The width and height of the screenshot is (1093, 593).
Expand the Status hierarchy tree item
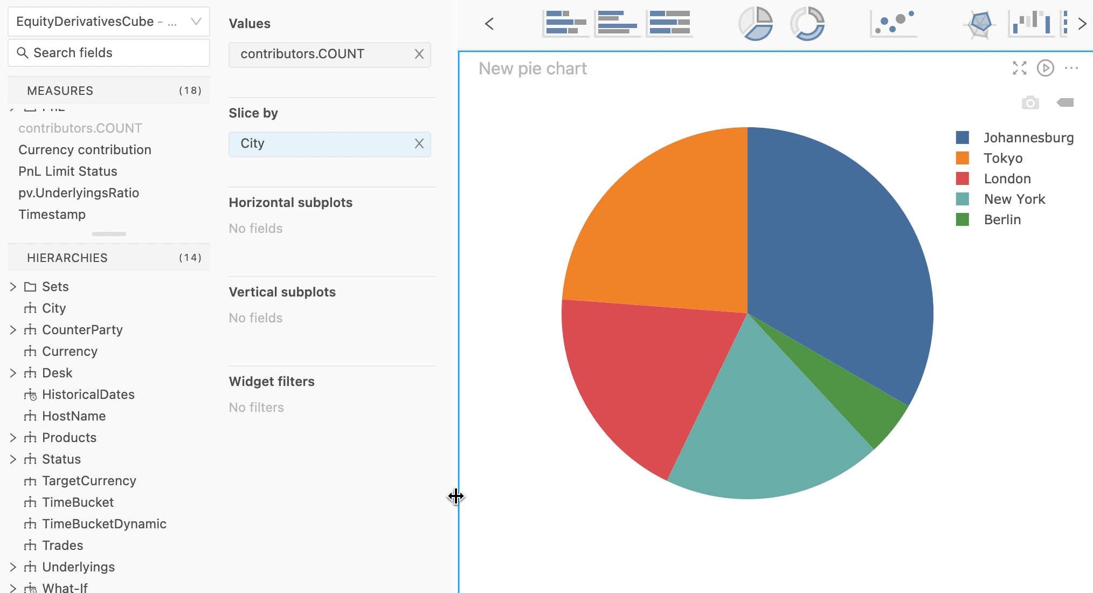pos(13,459)
